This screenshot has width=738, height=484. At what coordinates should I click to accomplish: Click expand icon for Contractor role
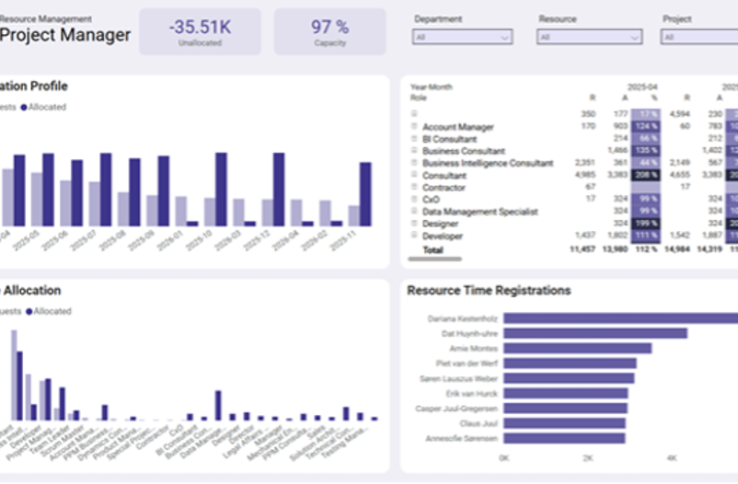tap(415, 187)
